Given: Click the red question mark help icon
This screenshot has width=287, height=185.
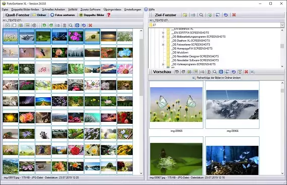Looking at the screenshot, I should 109,15.
